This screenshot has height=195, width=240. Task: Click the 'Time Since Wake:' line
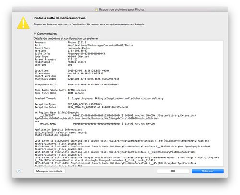(60, 93)
